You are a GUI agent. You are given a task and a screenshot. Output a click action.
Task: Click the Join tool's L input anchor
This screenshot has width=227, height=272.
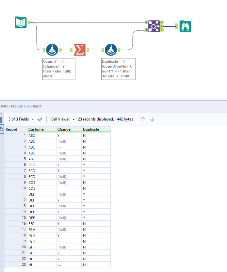pos(146,22)
